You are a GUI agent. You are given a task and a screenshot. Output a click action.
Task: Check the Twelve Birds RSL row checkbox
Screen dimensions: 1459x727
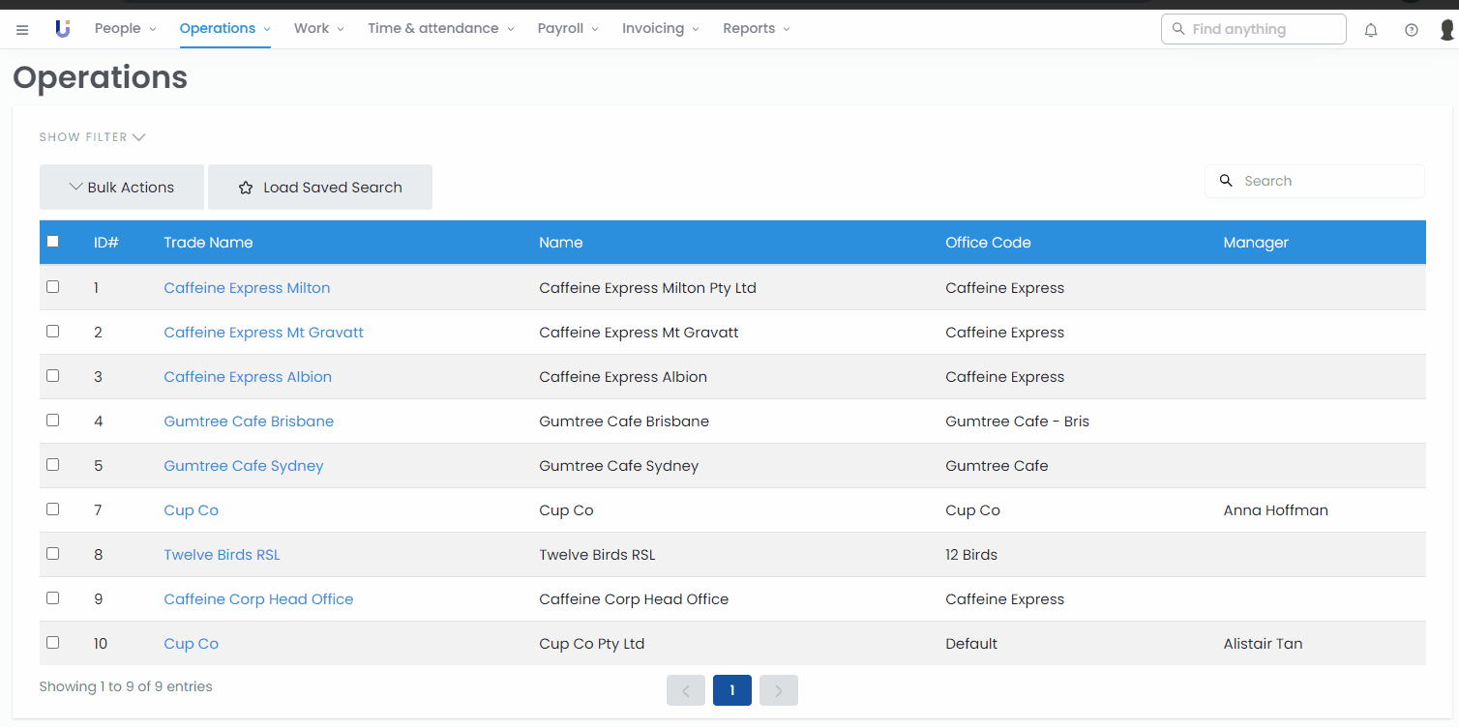(x=53, y=554)
